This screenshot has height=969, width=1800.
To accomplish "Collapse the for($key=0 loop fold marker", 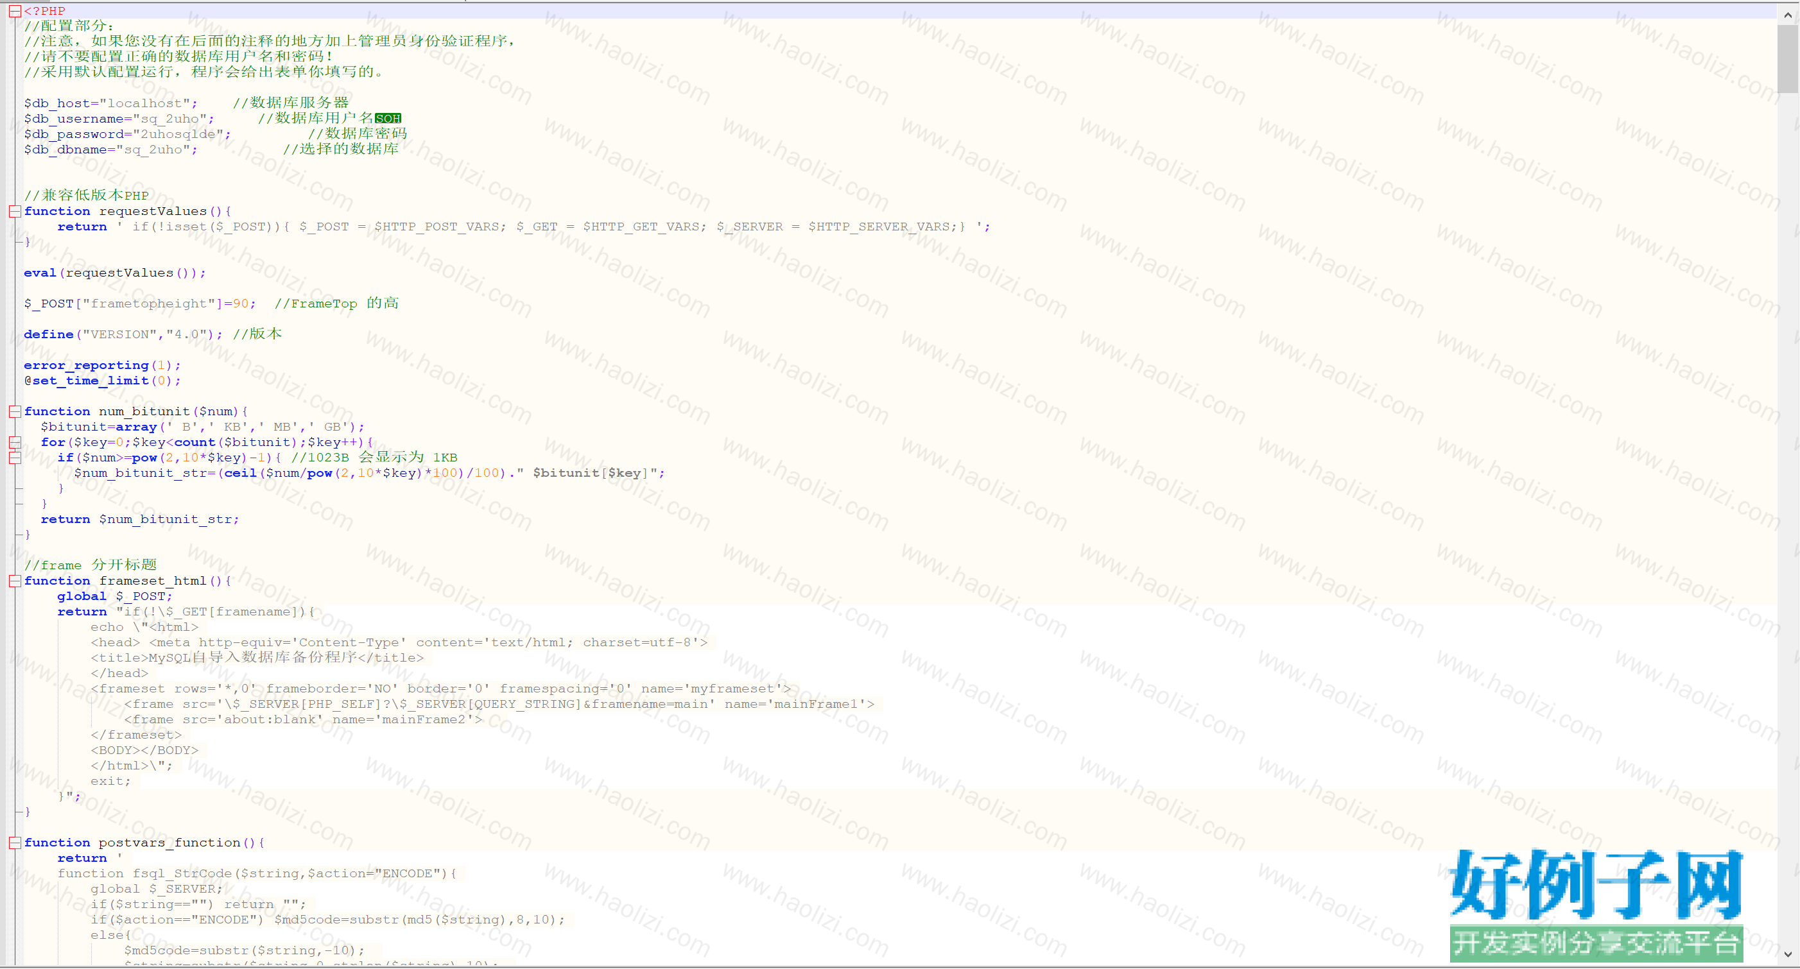I will (15, 442).
